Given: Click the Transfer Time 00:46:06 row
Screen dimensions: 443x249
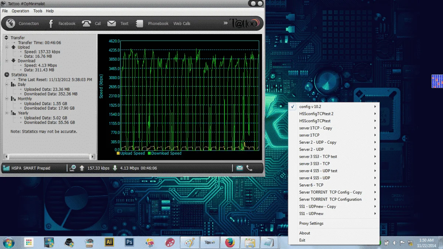Looking at the screenshot, I should click(40, 42).
